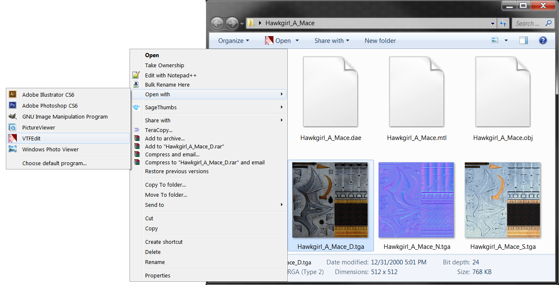Select Hawkgirl_A_Mace.obj file icon
This screenshot has width=559, height=285.
coord(503,92)
